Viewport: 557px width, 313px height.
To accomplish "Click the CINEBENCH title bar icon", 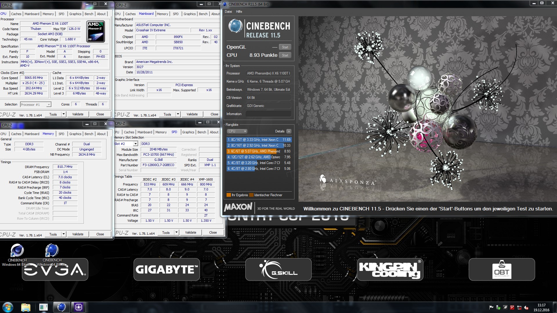I will [x=225, y=4].
